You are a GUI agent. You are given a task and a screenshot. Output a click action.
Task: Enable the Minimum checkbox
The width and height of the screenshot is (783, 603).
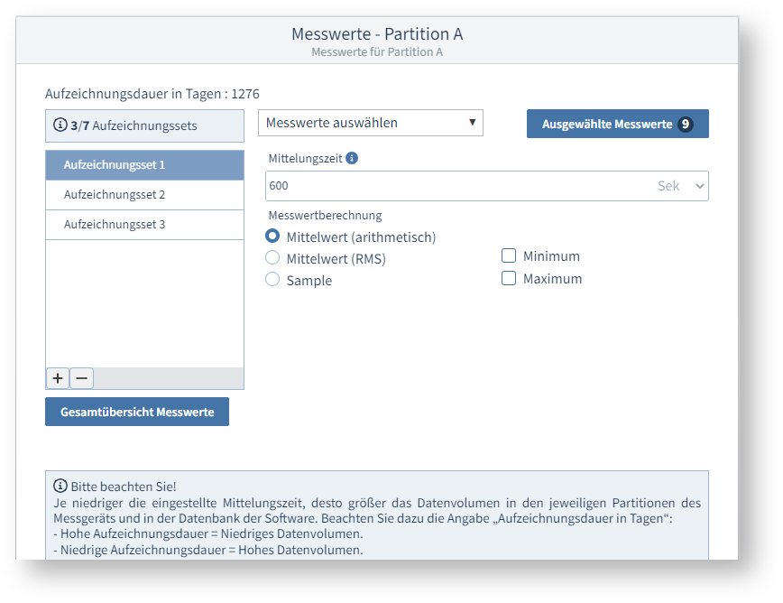[x=509, y=256]
